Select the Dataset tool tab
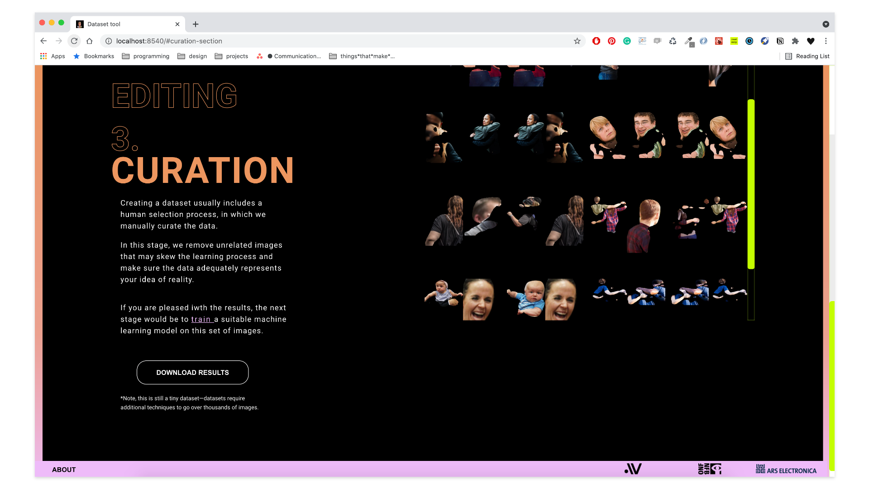The image size is (869, 489). coord(127,24)
